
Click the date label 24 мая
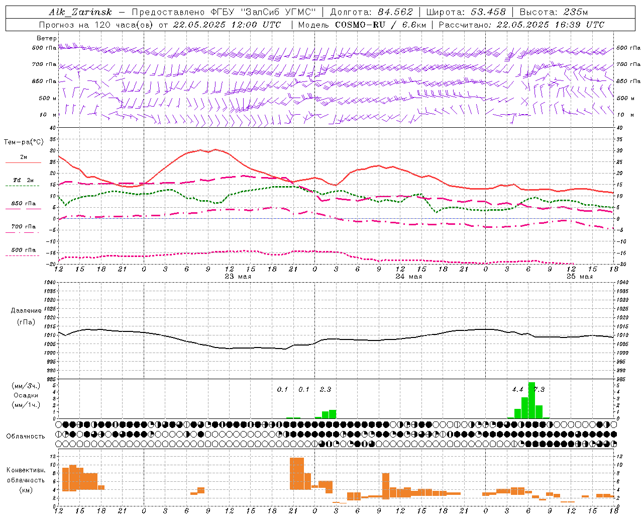point(409,277)
